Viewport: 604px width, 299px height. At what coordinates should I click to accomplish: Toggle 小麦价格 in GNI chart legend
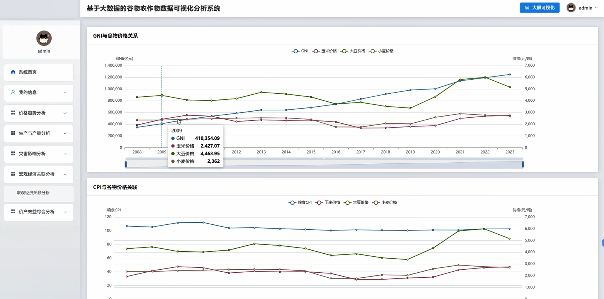pos(381,51)
